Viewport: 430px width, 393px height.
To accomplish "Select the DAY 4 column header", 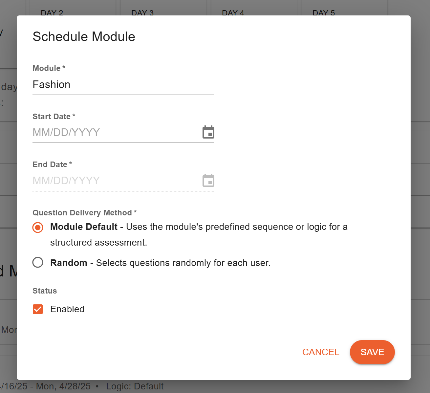I will click(x=233, y=13).
